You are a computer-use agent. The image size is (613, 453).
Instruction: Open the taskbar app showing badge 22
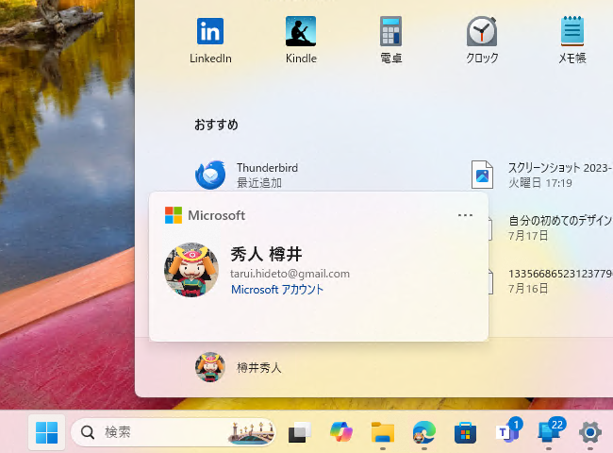[x=551, y=430]
